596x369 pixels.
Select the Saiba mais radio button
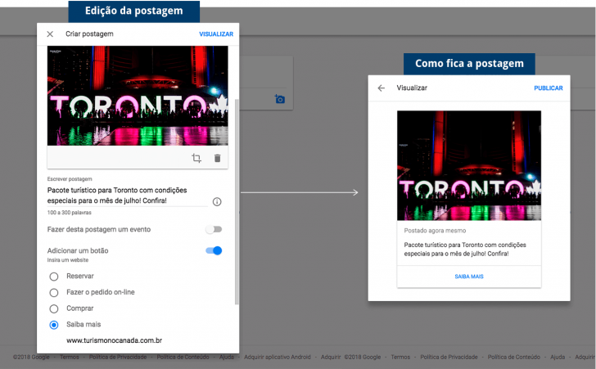tap(54, 325)
